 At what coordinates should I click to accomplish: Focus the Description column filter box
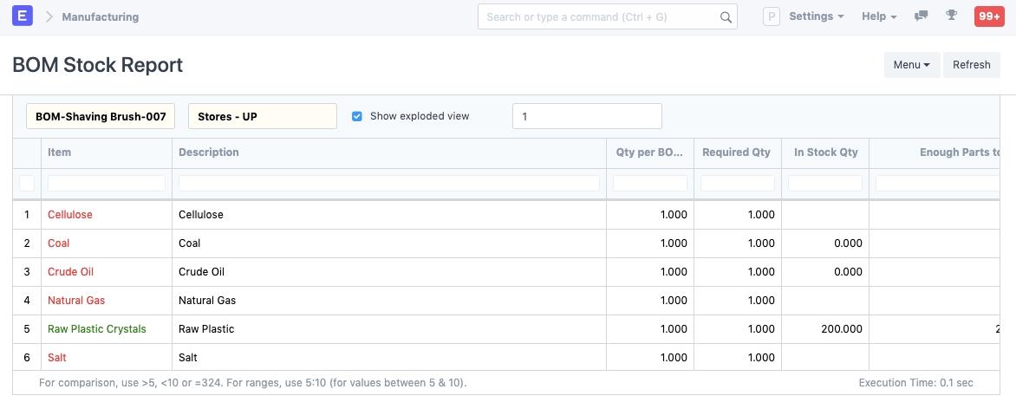click(x=388, y=183)
